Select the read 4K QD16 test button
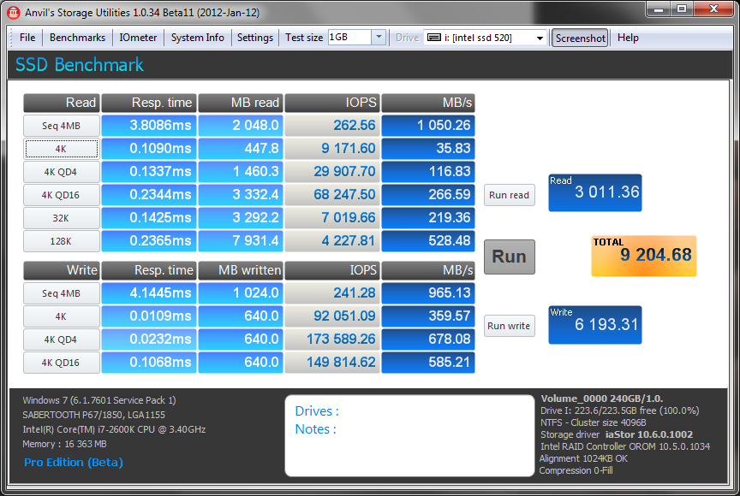This screenshot has width=740, height=496. tap(62, 195)
